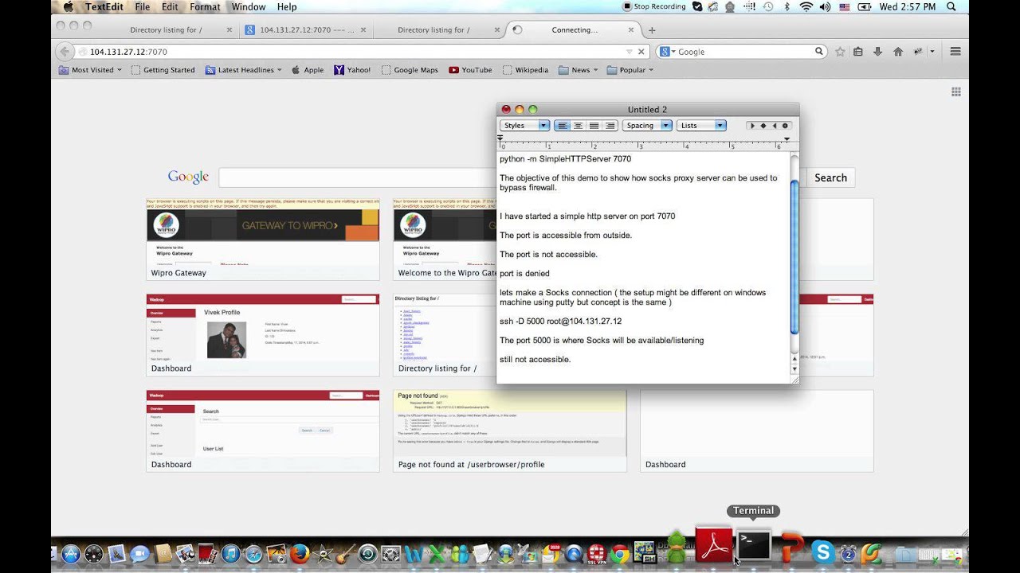Click the Time Machine menu bar icon
The height and width of the screenshot is (573, 1020).
(768, 6)
